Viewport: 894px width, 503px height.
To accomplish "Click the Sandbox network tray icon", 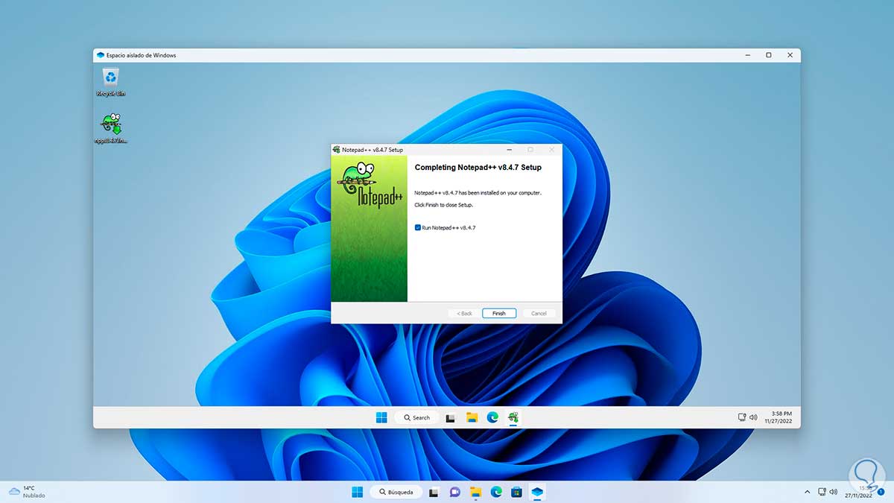I will click(742, 417).
